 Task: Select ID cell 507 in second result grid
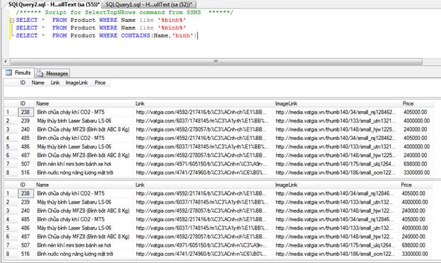pyautogui.click(x=25, y=164)
